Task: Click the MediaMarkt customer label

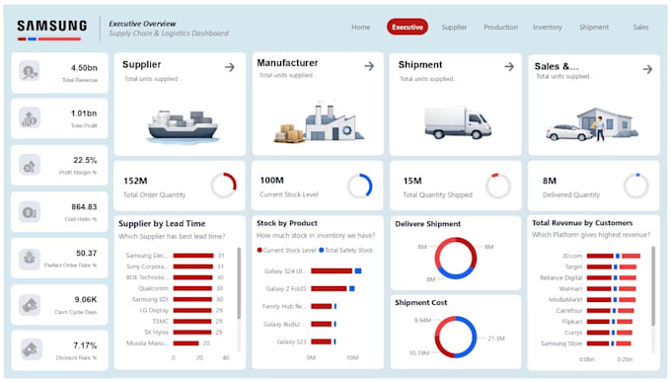Action: (x=565, y=300)
